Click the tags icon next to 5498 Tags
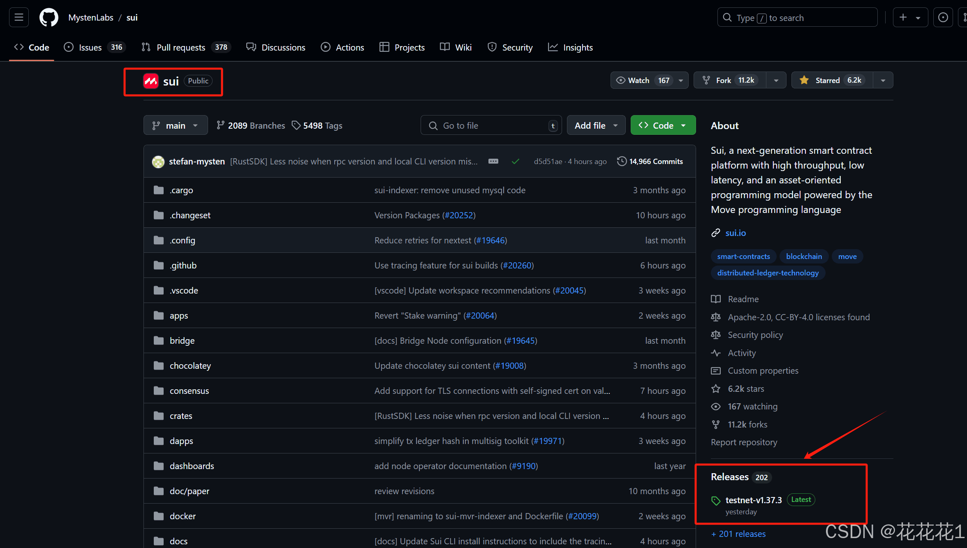 tap(296, 125)
